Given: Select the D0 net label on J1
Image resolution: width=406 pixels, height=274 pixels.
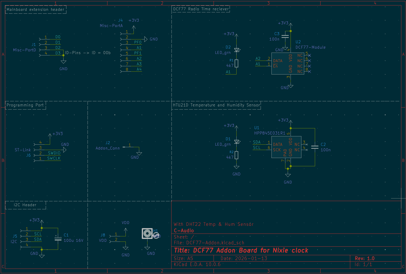Looking at the screenshot, I should pyautogui.click(x=58, y=37).
